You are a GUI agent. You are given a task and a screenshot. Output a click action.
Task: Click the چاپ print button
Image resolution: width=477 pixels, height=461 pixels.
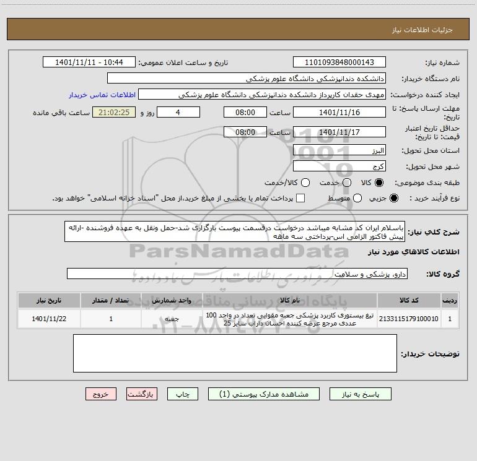point(183,394)
